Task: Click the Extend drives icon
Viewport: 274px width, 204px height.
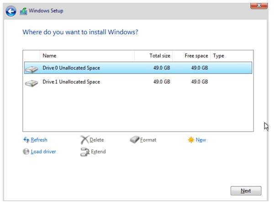Action: 85,152
